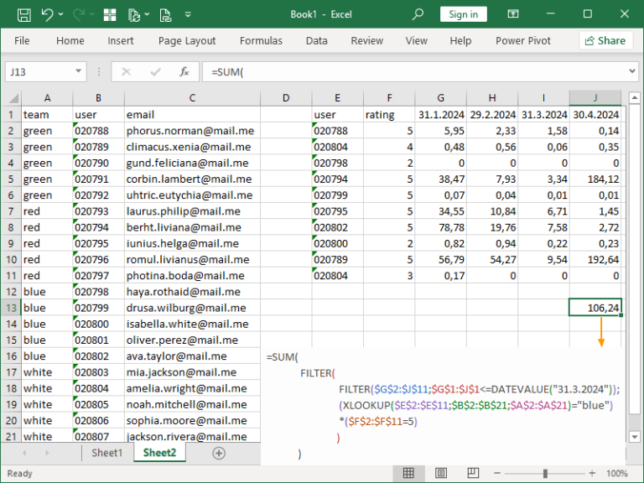This screenshot has height=483, width=644.
Task: Open the Help ribbon tab
Action: (460, 40)
